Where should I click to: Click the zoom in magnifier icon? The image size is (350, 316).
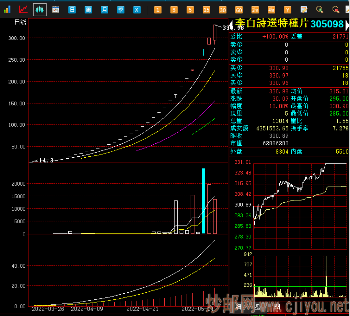tap(320, 10)
